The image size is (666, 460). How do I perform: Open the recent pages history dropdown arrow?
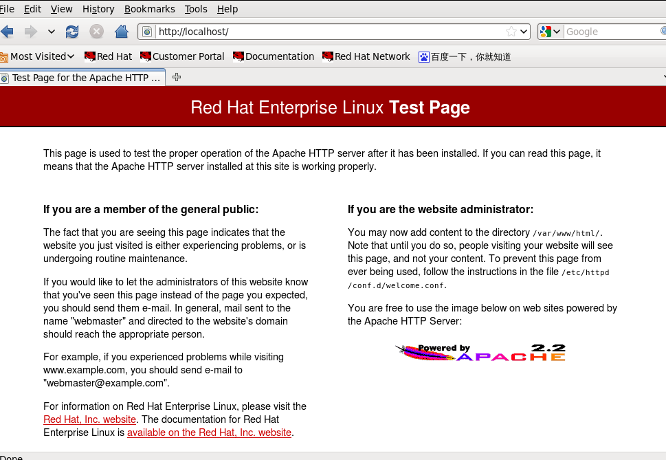52,32
